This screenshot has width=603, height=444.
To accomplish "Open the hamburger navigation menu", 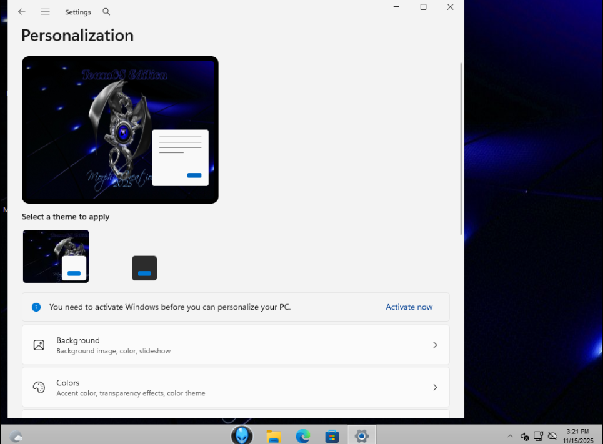I will tap(45, 12).
